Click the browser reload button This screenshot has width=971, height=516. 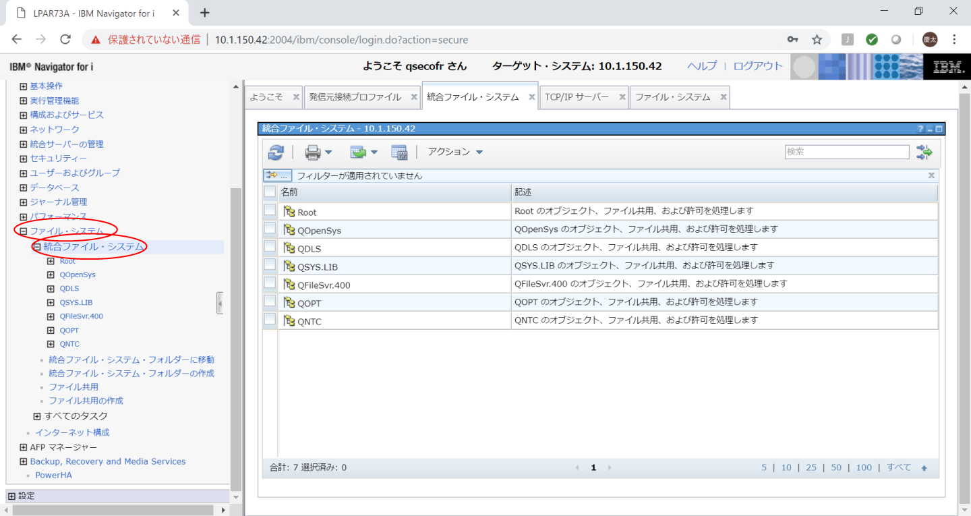(65, 39)
